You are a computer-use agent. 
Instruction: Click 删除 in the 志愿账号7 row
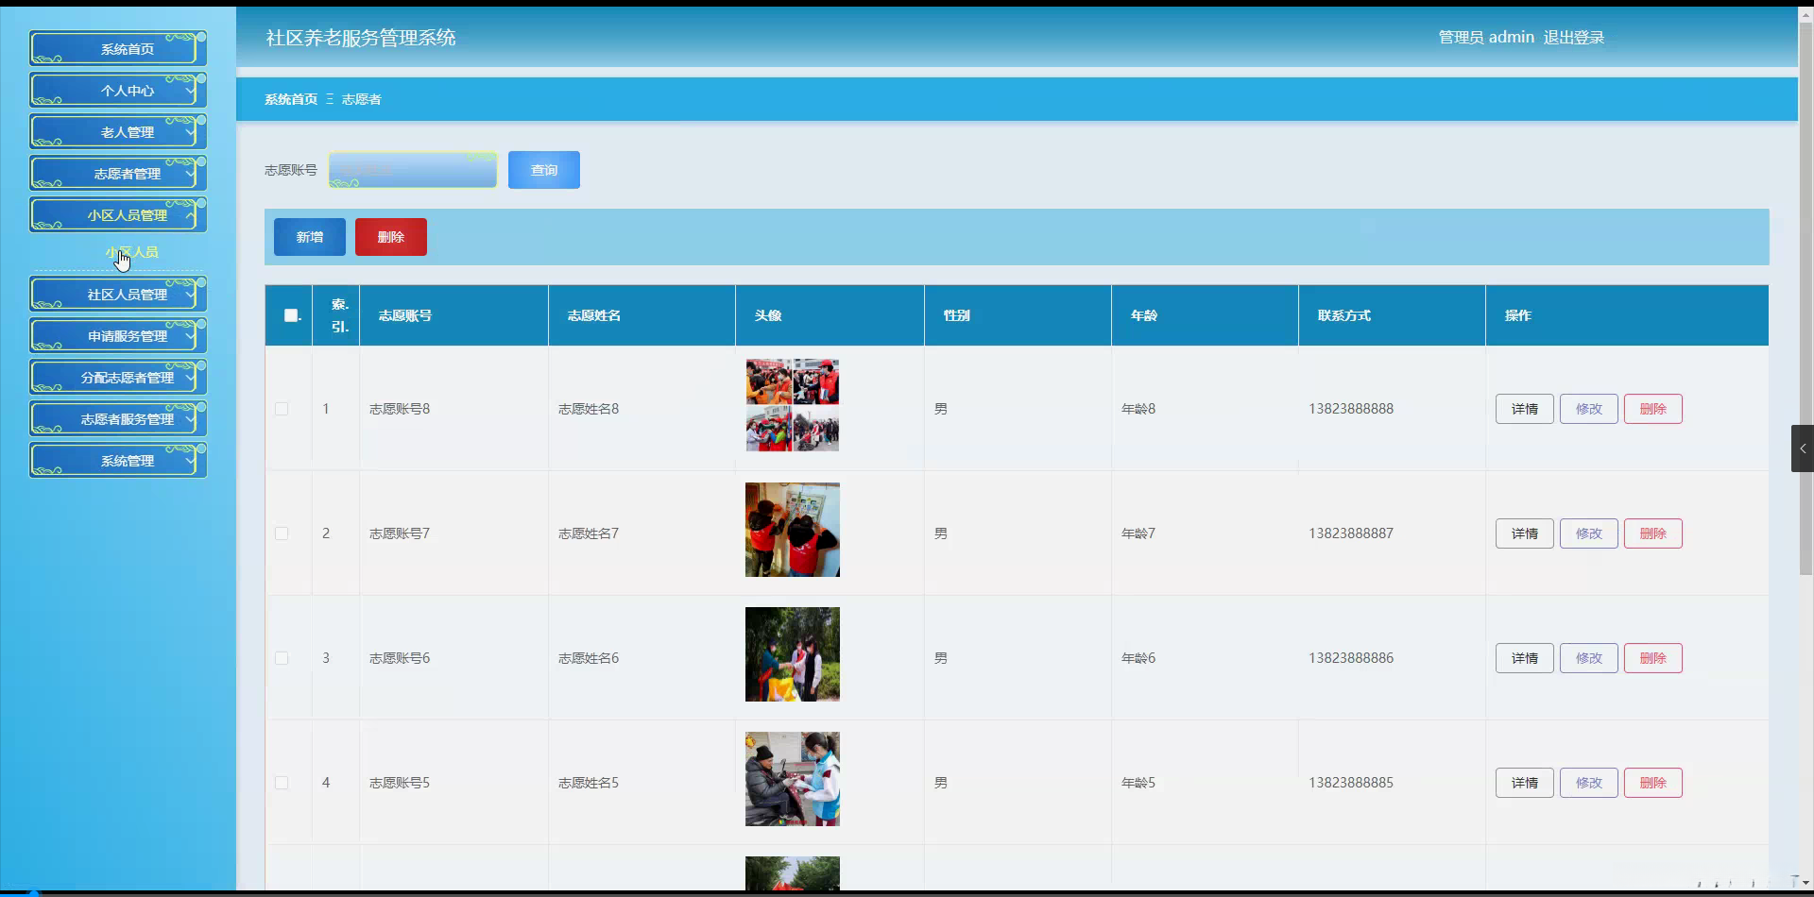1653,533
